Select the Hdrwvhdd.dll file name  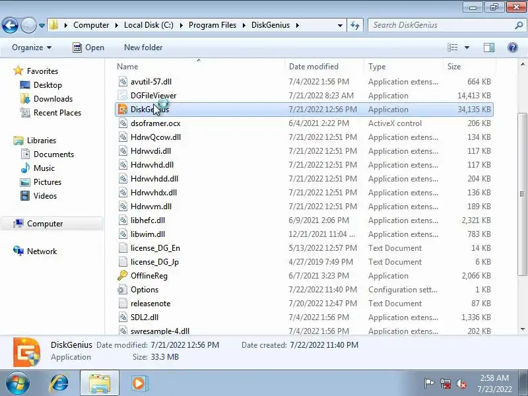point(154,178)
